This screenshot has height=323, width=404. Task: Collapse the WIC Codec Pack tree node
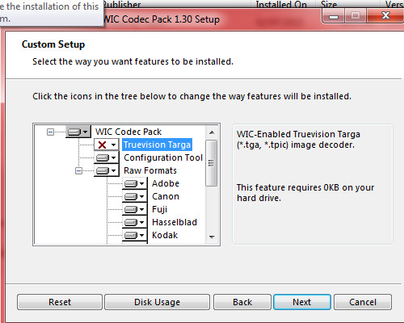click(x=50, y=132)
